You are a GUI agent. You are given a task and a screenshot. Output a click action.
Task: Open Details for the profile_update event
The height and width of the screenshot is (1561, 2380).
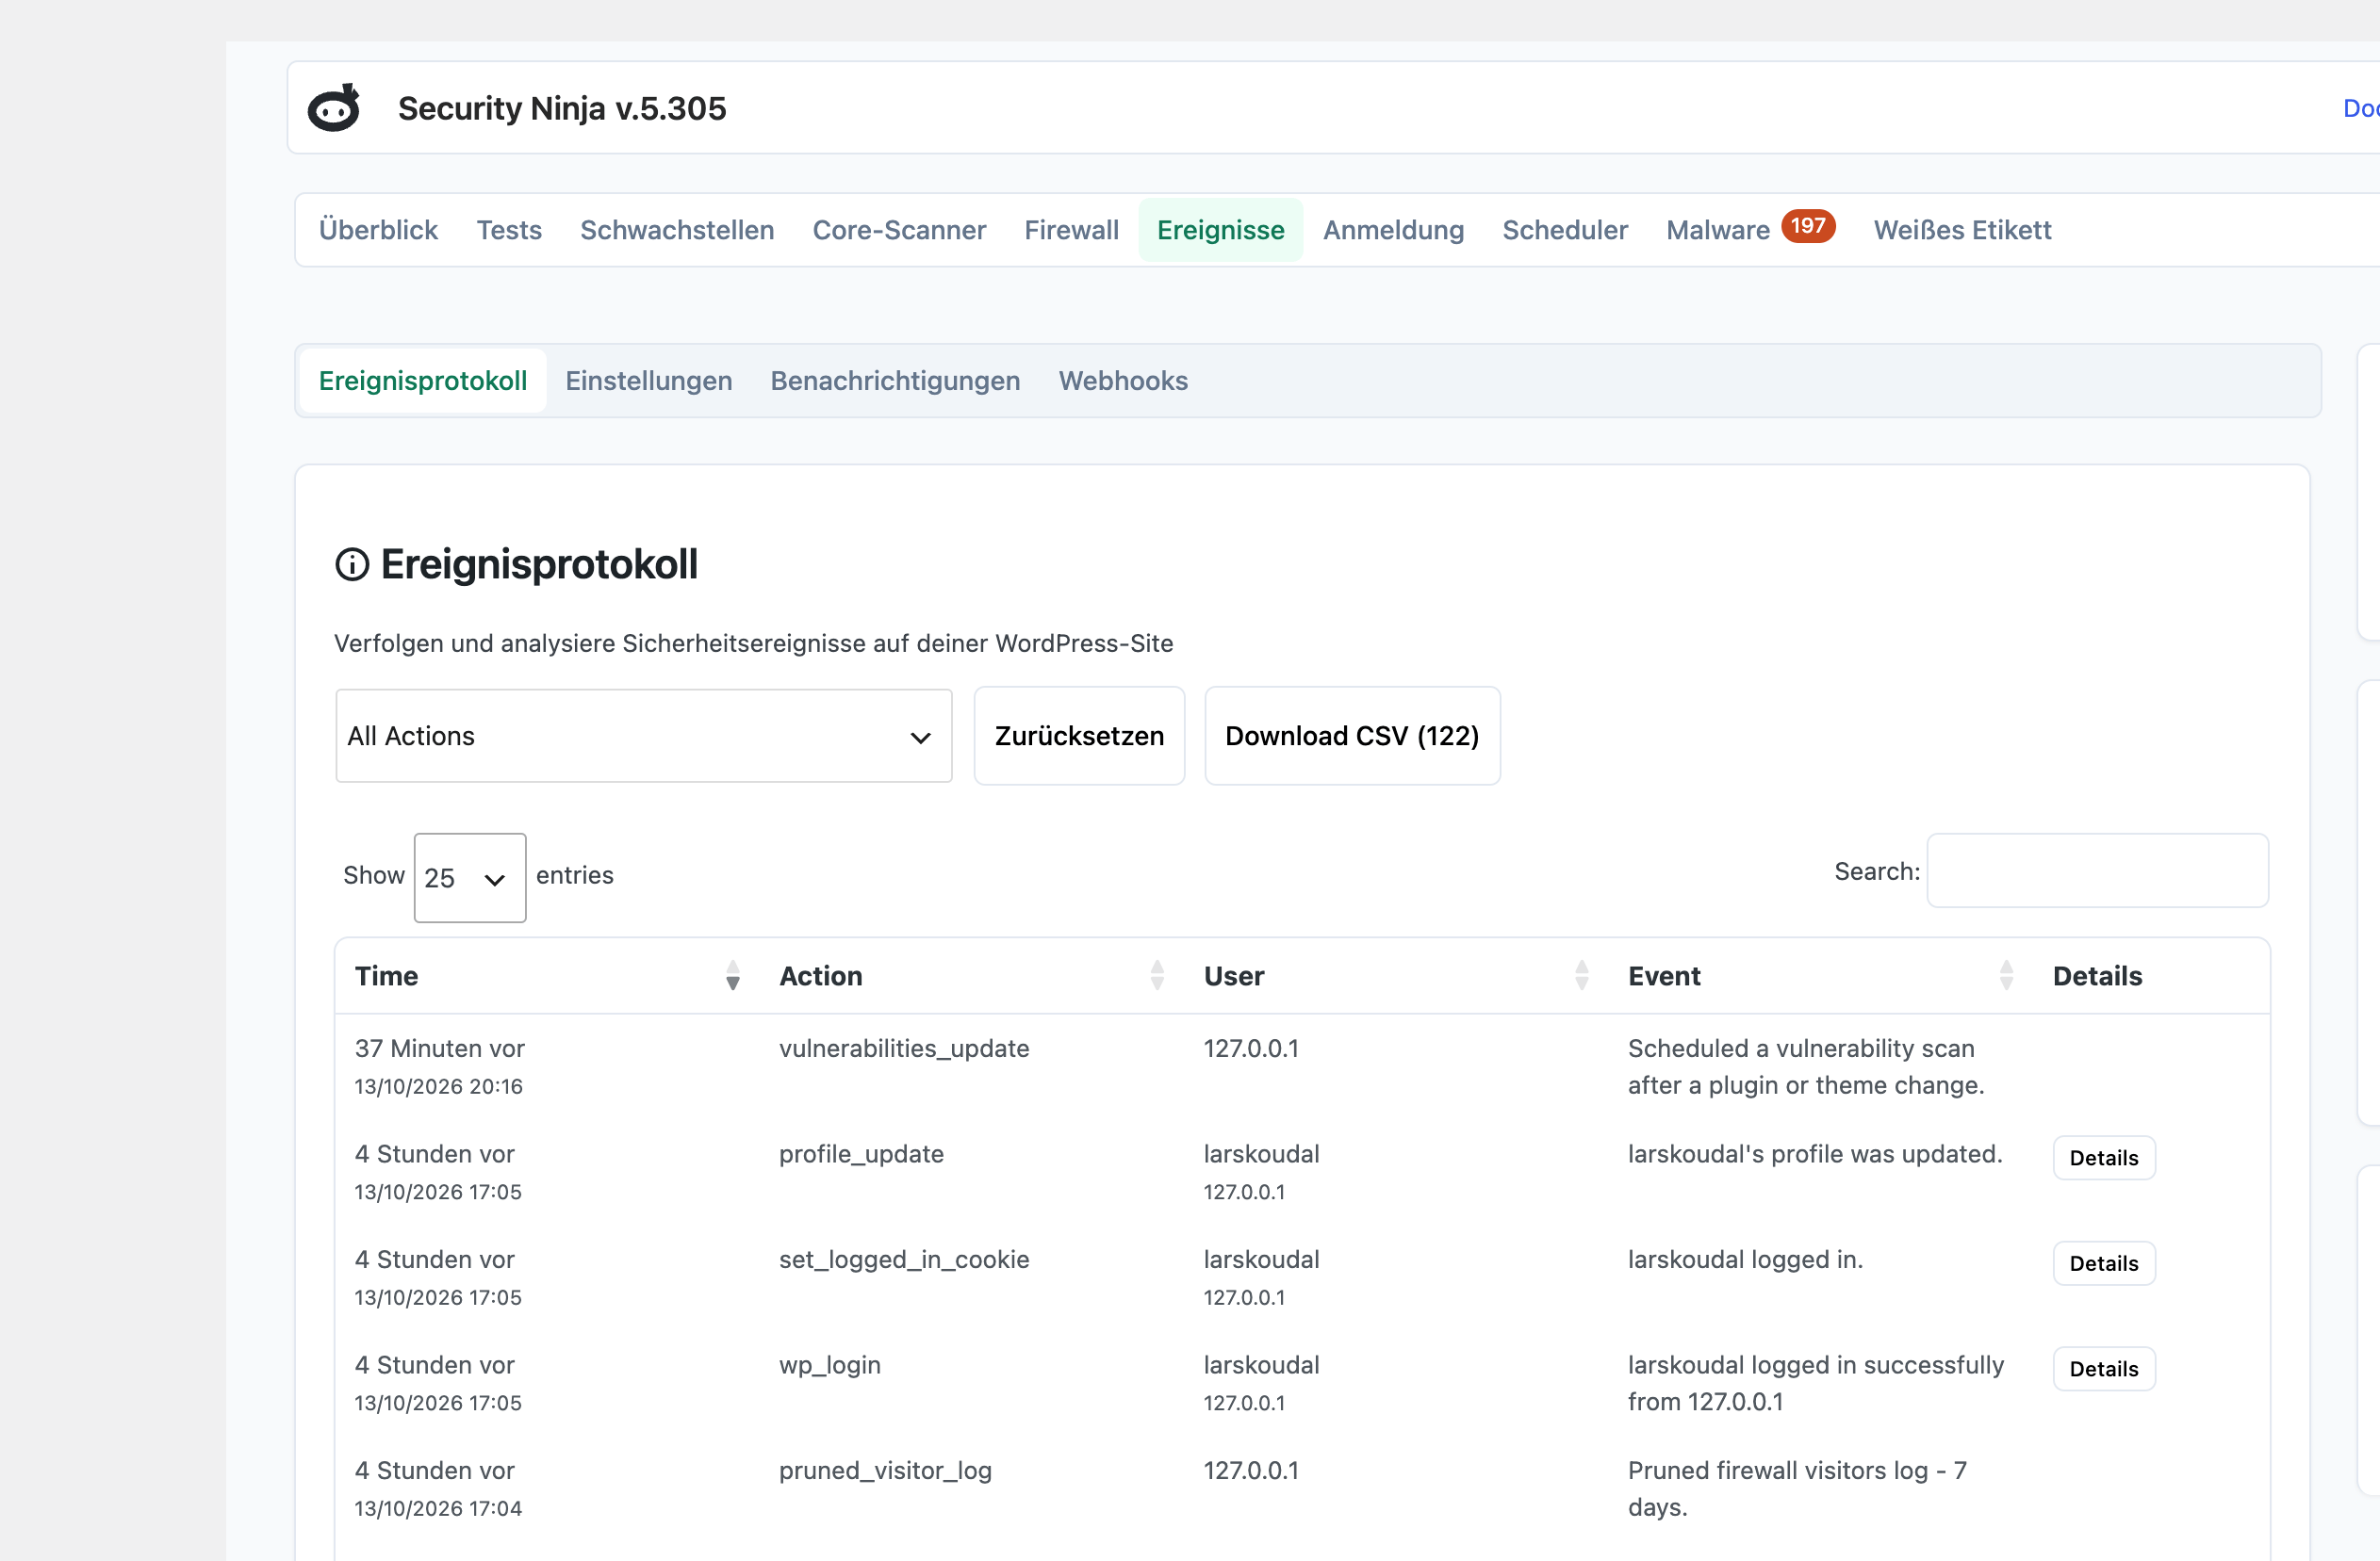pyautogui.click(x=2104, y=1157)
